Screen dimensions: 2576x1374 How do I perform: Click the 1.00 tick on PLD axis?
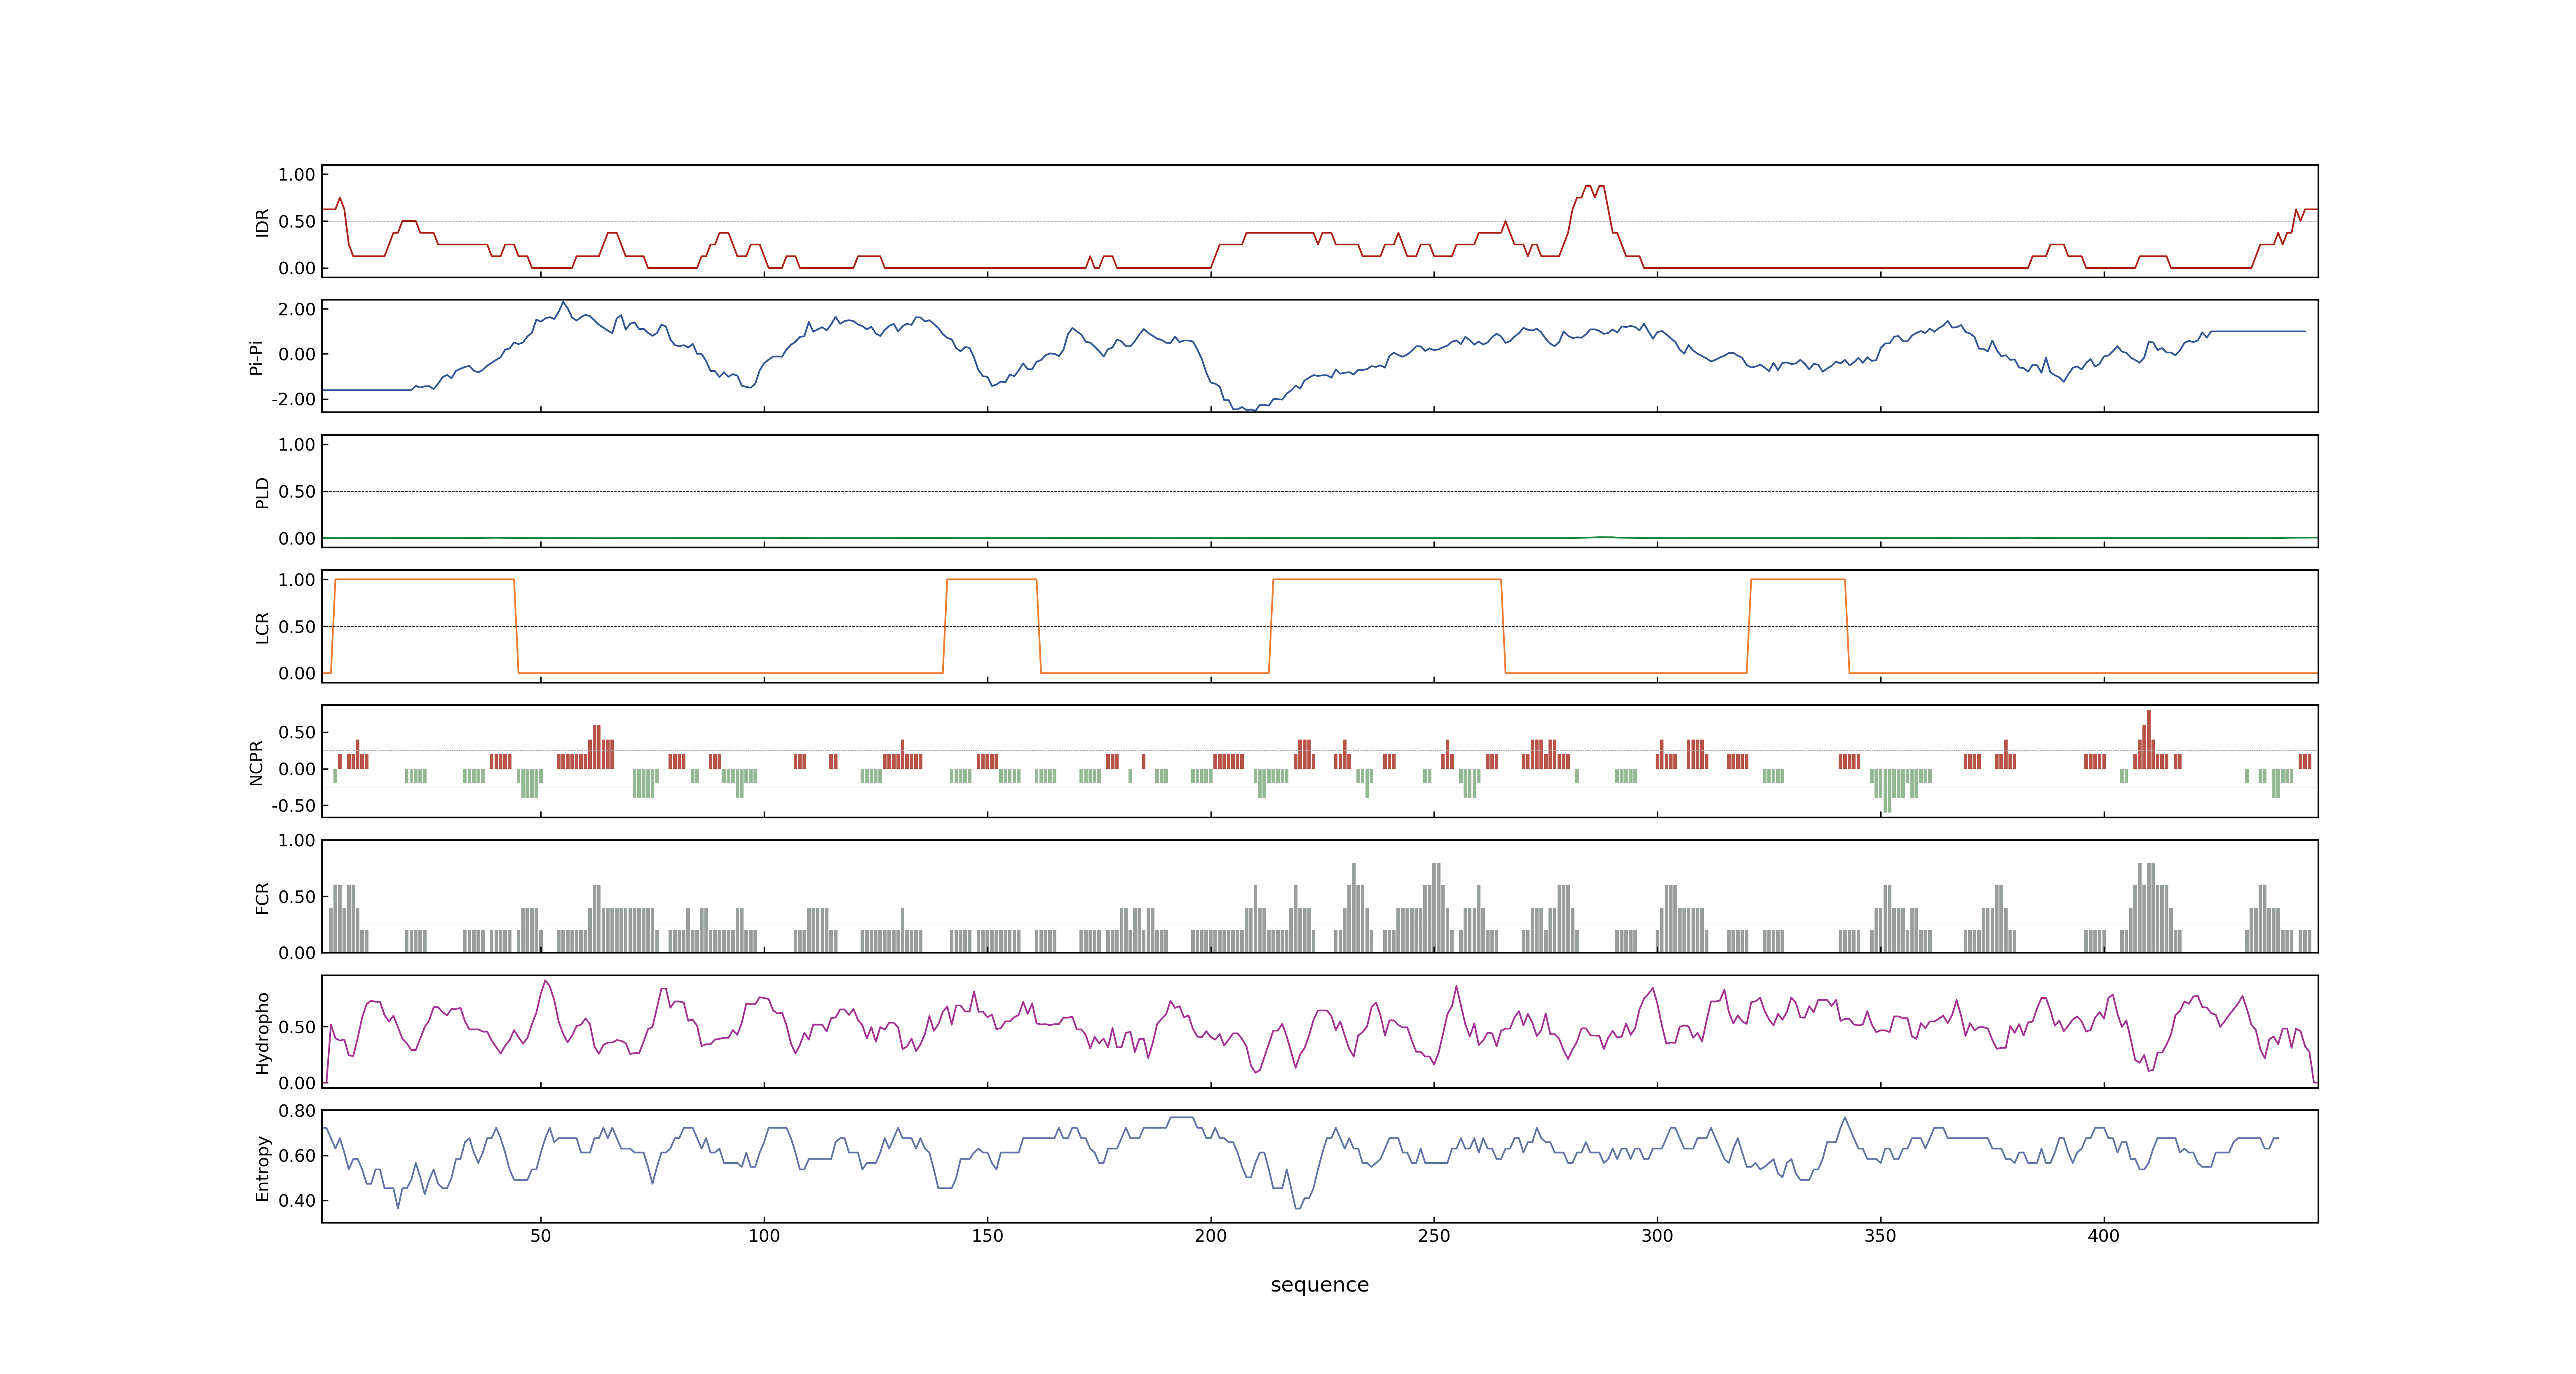[x=297, y=445]
